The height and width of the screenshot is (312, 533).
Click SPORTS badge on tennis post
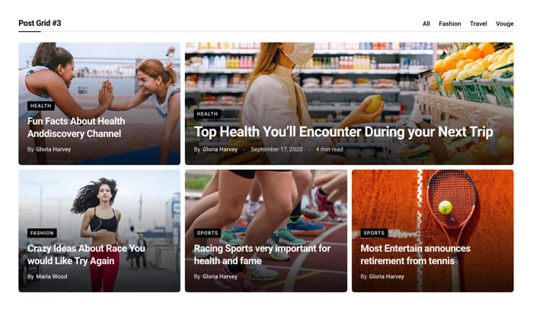tap(374, 233)
